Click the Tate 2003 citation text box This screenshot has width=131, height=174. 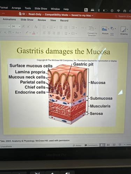(x=35, y=141)
